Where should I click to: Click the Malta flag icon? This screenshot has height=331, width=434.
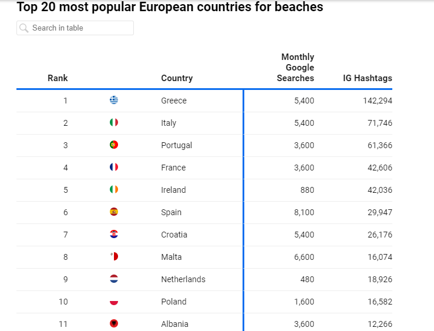coord(114,257)
